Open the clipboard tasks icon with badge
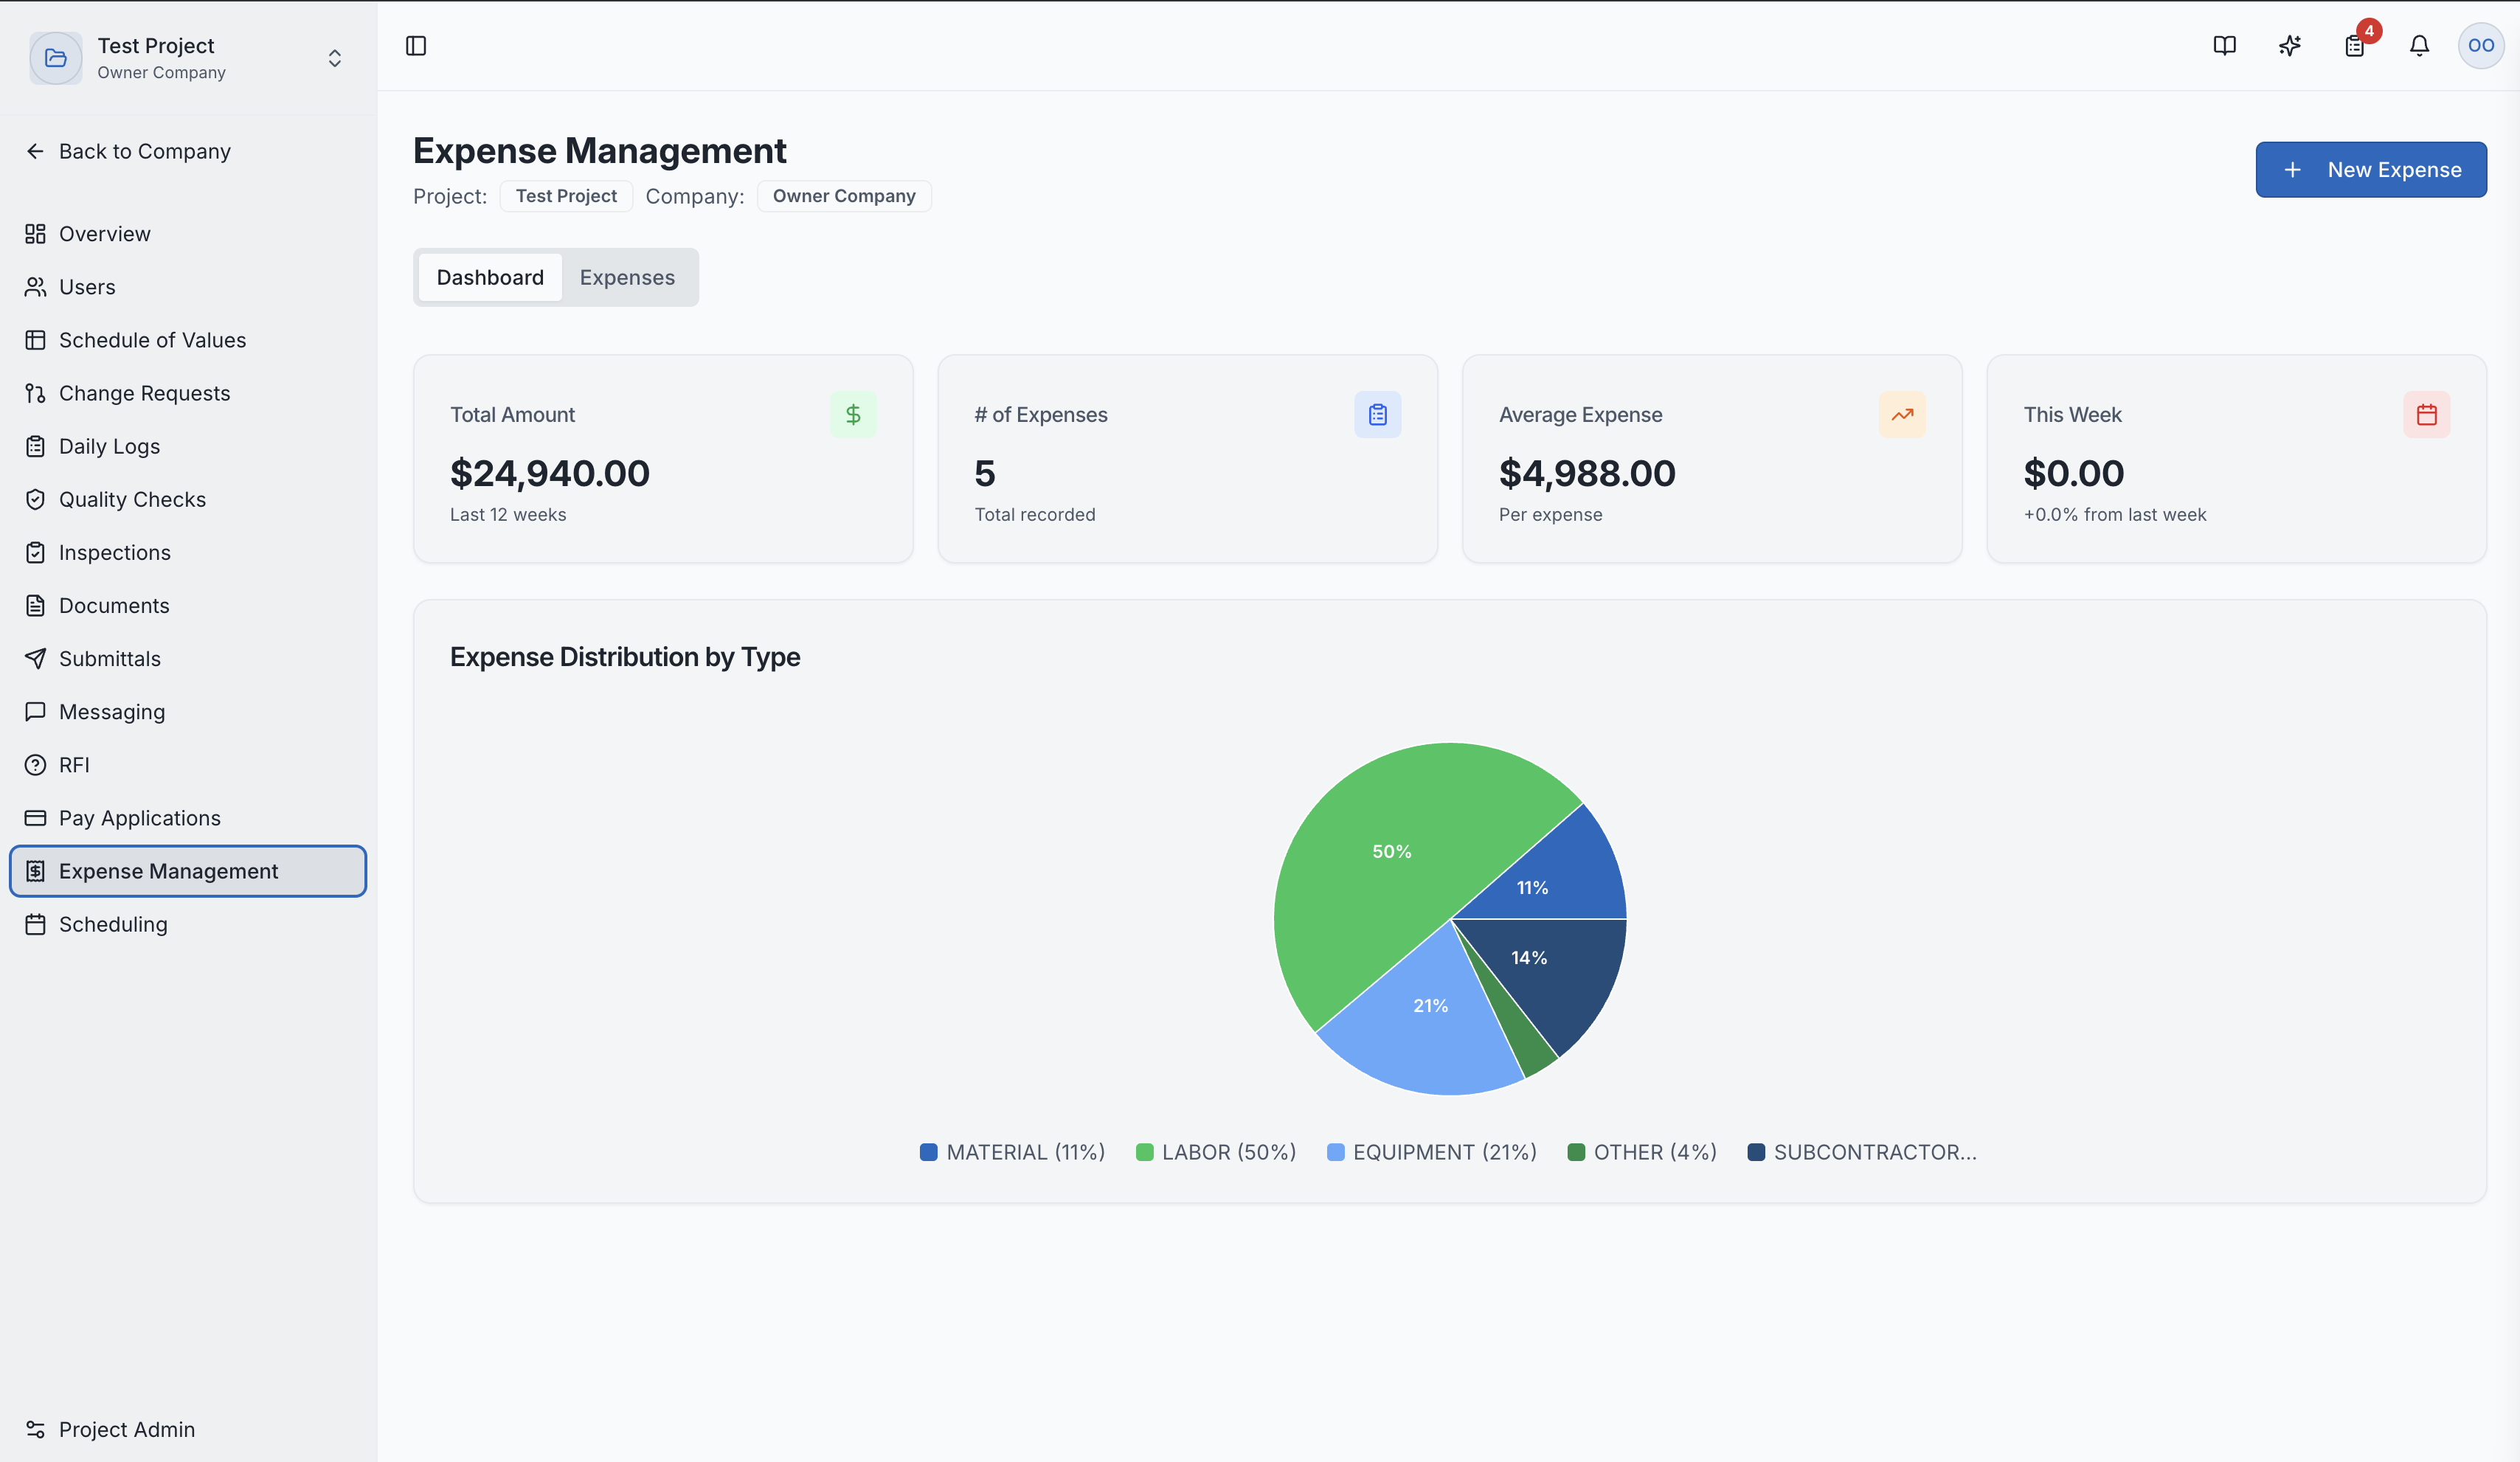 tap(2354, 46)
